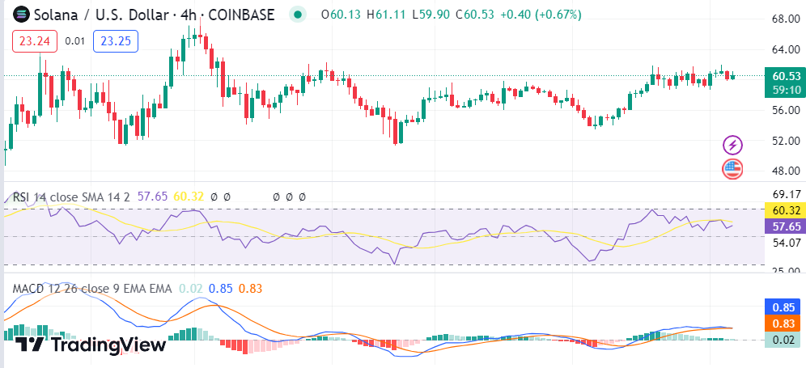
Task: Open the TradingView logo link
Action: pos(91,344)
